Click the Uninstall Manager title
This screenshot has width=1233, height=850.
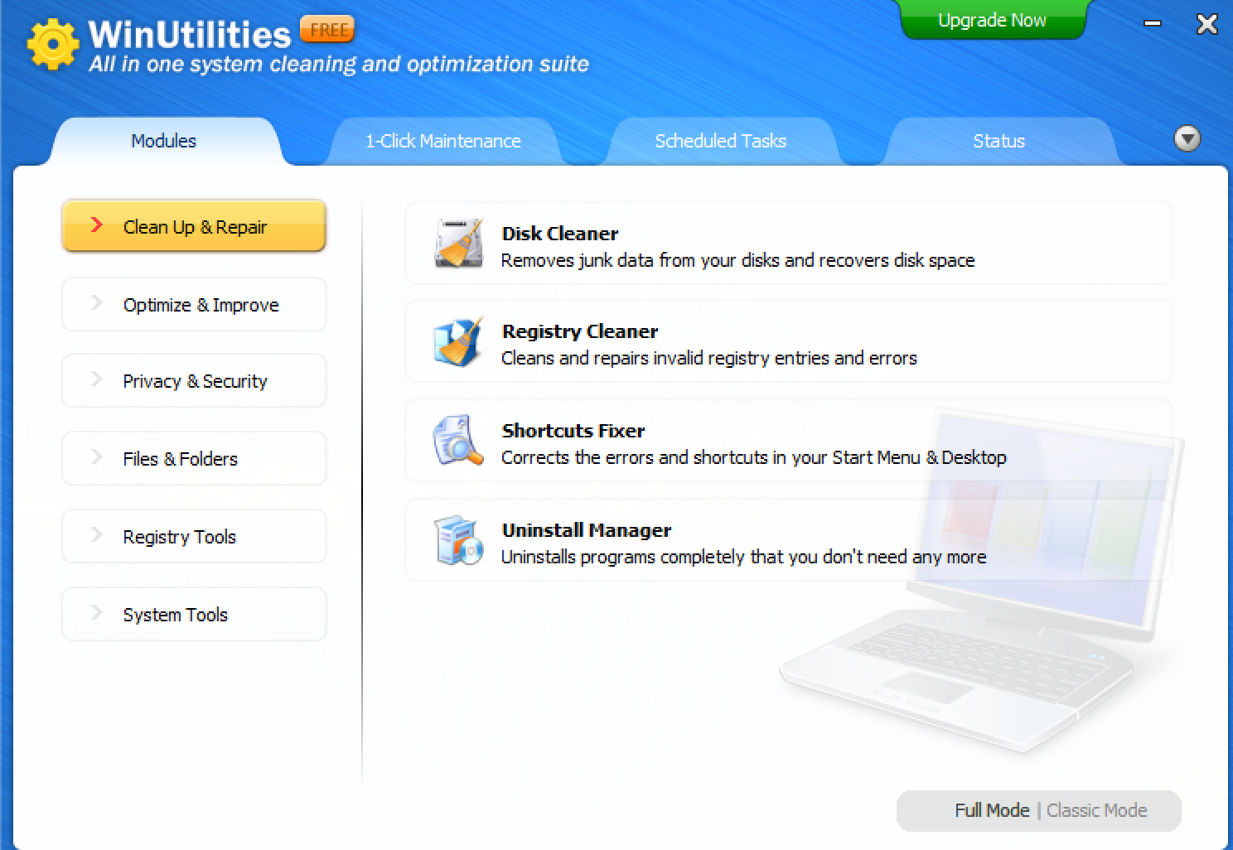click(x=587, y=530)
